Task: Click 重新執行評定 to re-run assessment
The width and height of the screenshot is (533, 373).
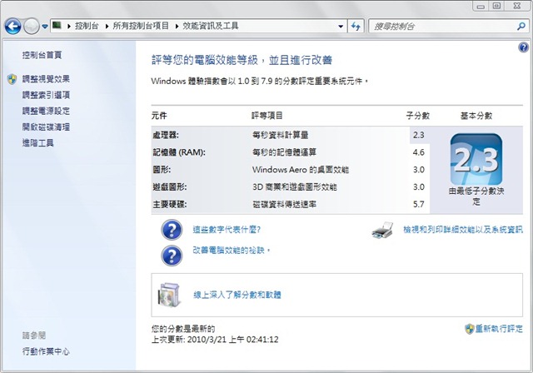Action: pos(499,329)
